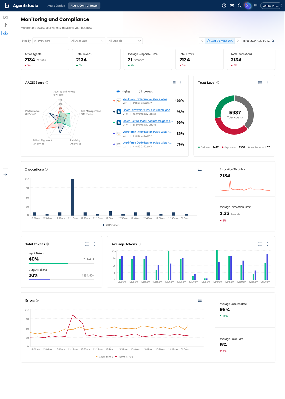Open the AI assistant icon in the header
The height and width of the screenshot is (399, 285).
point(248,5)
